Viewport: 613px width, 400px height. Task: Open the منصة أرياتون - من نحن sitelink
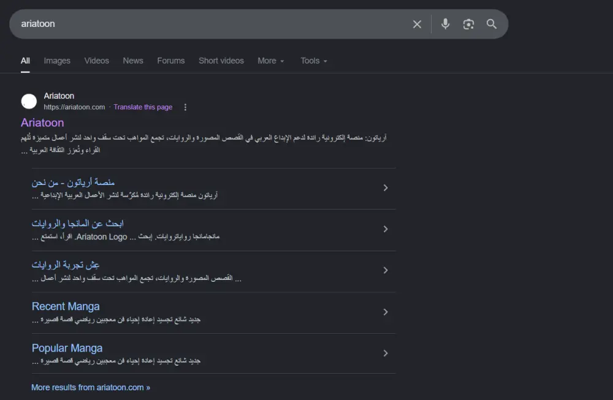(x=73, y=183)
